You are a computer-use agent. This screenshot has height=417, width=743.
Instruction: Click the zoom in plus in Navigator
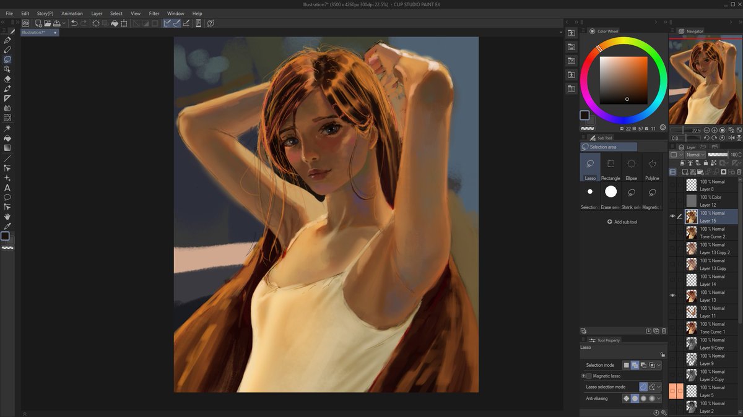pos(715,130)
